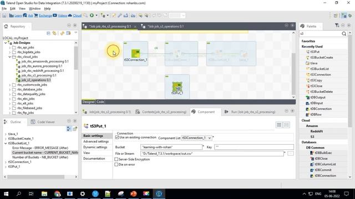355x199 pixels.
Task: Pick tDBOutput in the Palette
Action: (x=318, y=97)
